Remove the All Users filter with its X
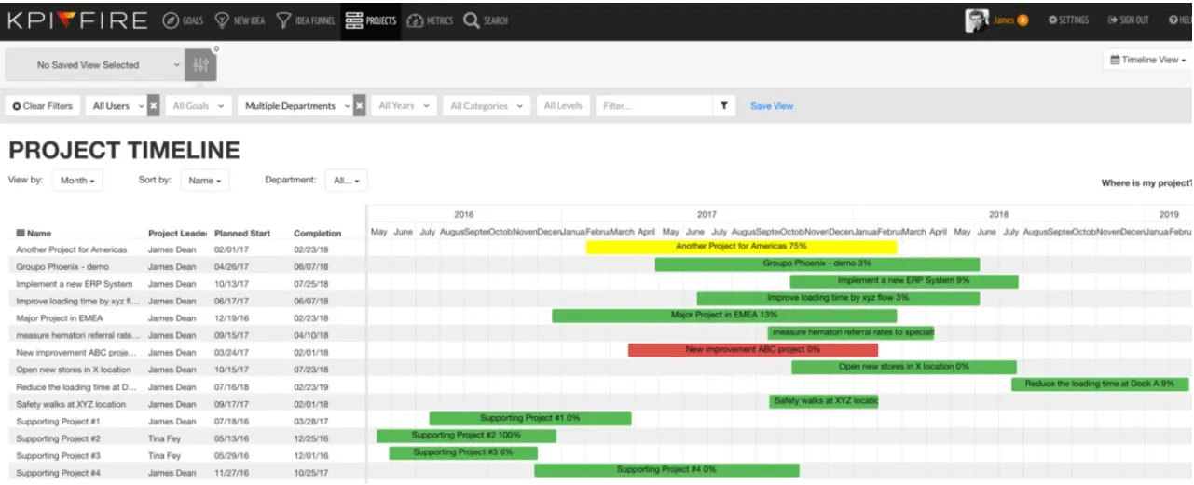Screen dimensions: 1194x485 pyautogui.click(x=154, y=106)
